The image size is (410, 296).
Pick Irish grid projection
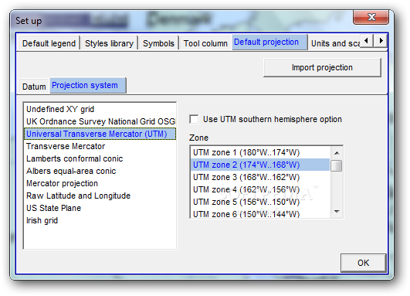(100, 220)
